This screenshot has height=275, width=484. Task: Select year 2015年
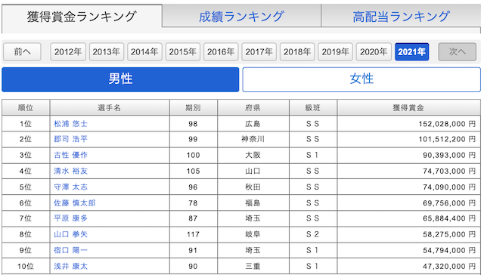[183, 52]
